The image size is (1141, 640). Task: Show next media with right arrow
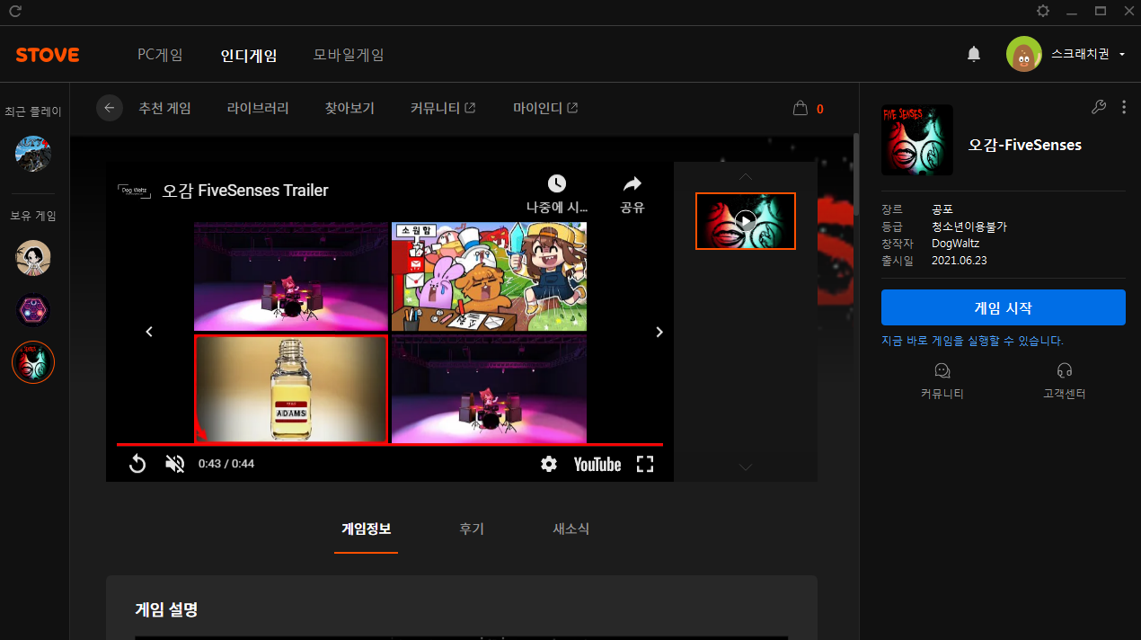coord(659,332)
